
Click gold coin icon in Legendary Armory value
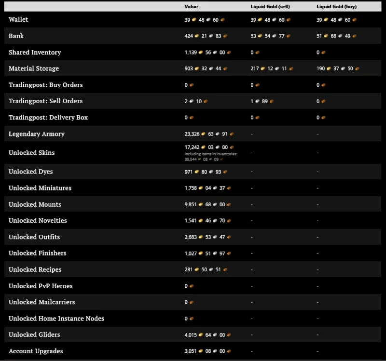point(203,134)
